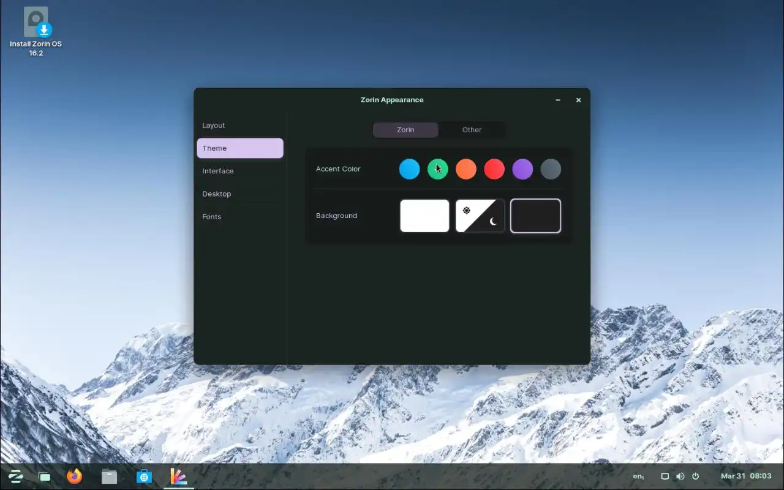
Task: Pick the purple accent color
Action: point(522,169)
